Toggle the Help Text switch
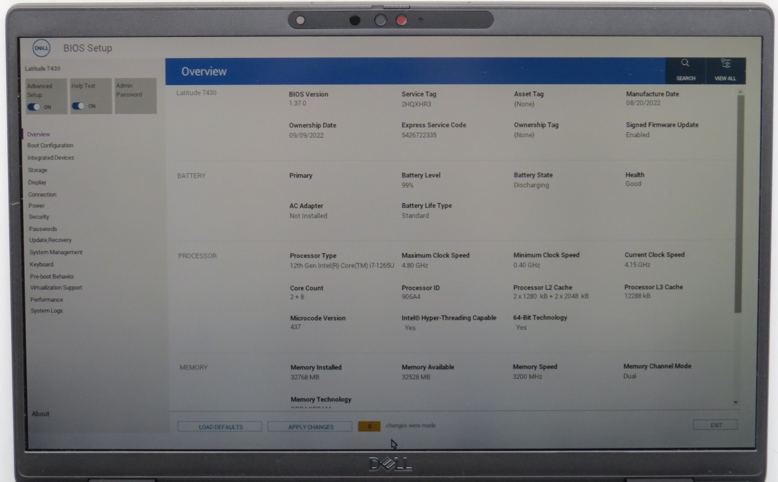 coord(78,106)
